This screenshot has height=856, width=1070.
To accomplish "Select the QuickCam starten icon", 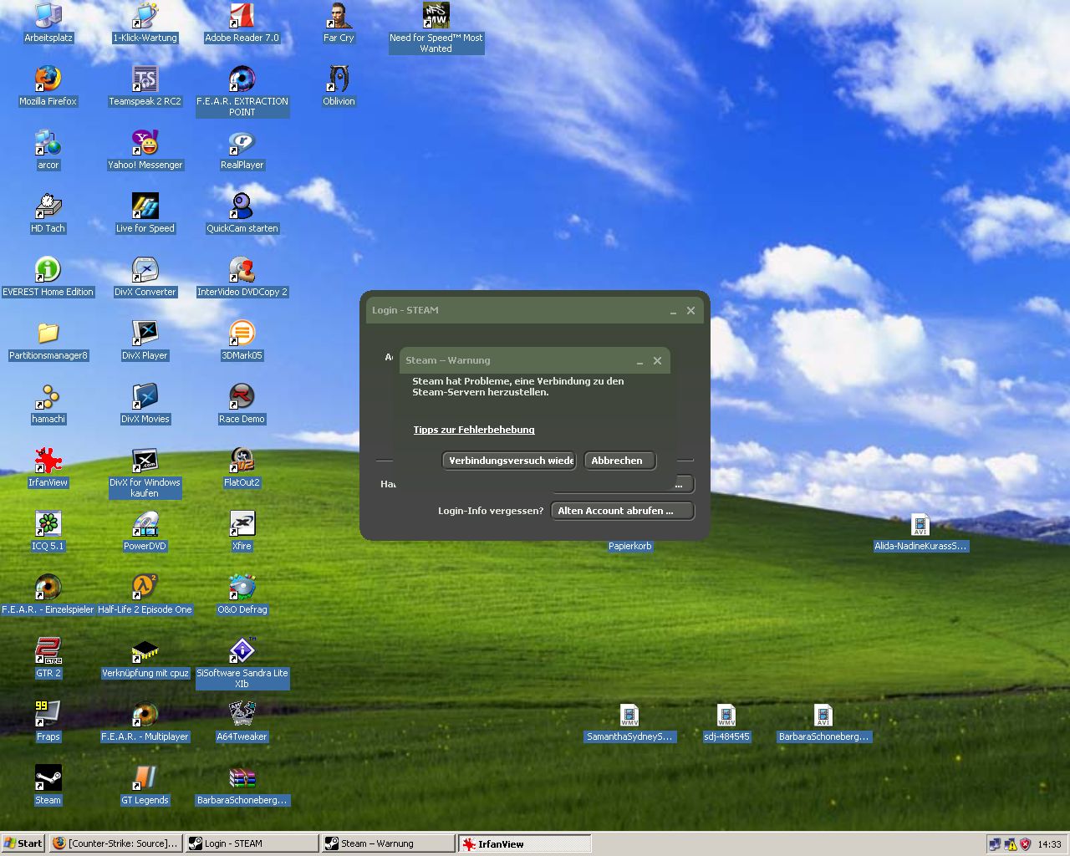I will pos(242,214).
